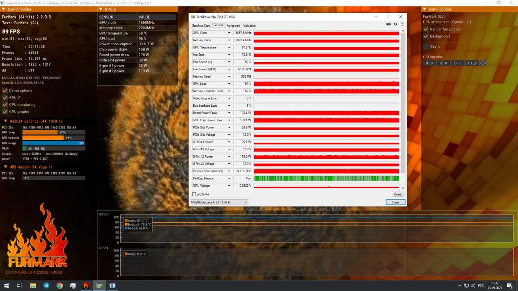The image size is (518, 291).
Task: Open the GPU Clock sensor dropdown
Action: click(x=229, y=33)
